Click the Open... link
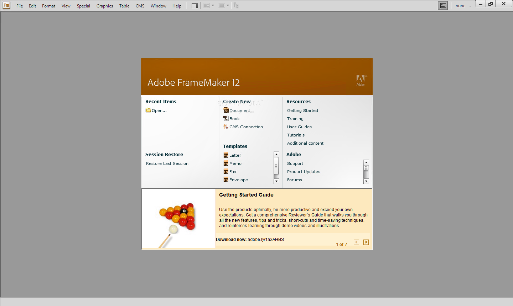This screenshot has height=306, width=513. click(x=159, y=111)
